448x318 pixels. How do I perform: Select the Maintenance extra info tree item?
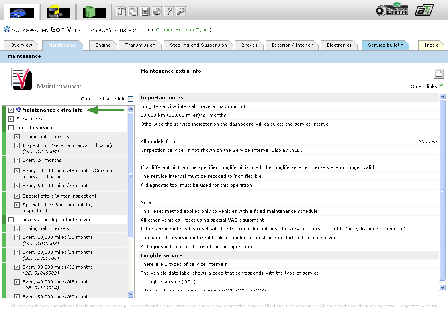[52, 110]
